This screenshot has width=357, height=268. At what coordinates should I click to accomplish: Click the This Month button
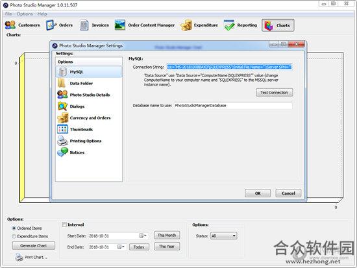point(167,235)
